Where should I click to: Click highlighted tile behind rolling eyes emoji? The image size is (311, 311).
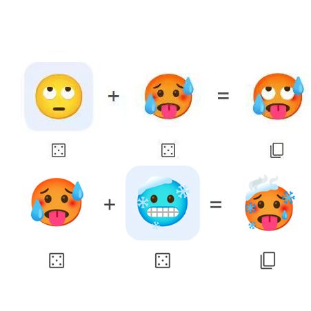tap(59, 97)
